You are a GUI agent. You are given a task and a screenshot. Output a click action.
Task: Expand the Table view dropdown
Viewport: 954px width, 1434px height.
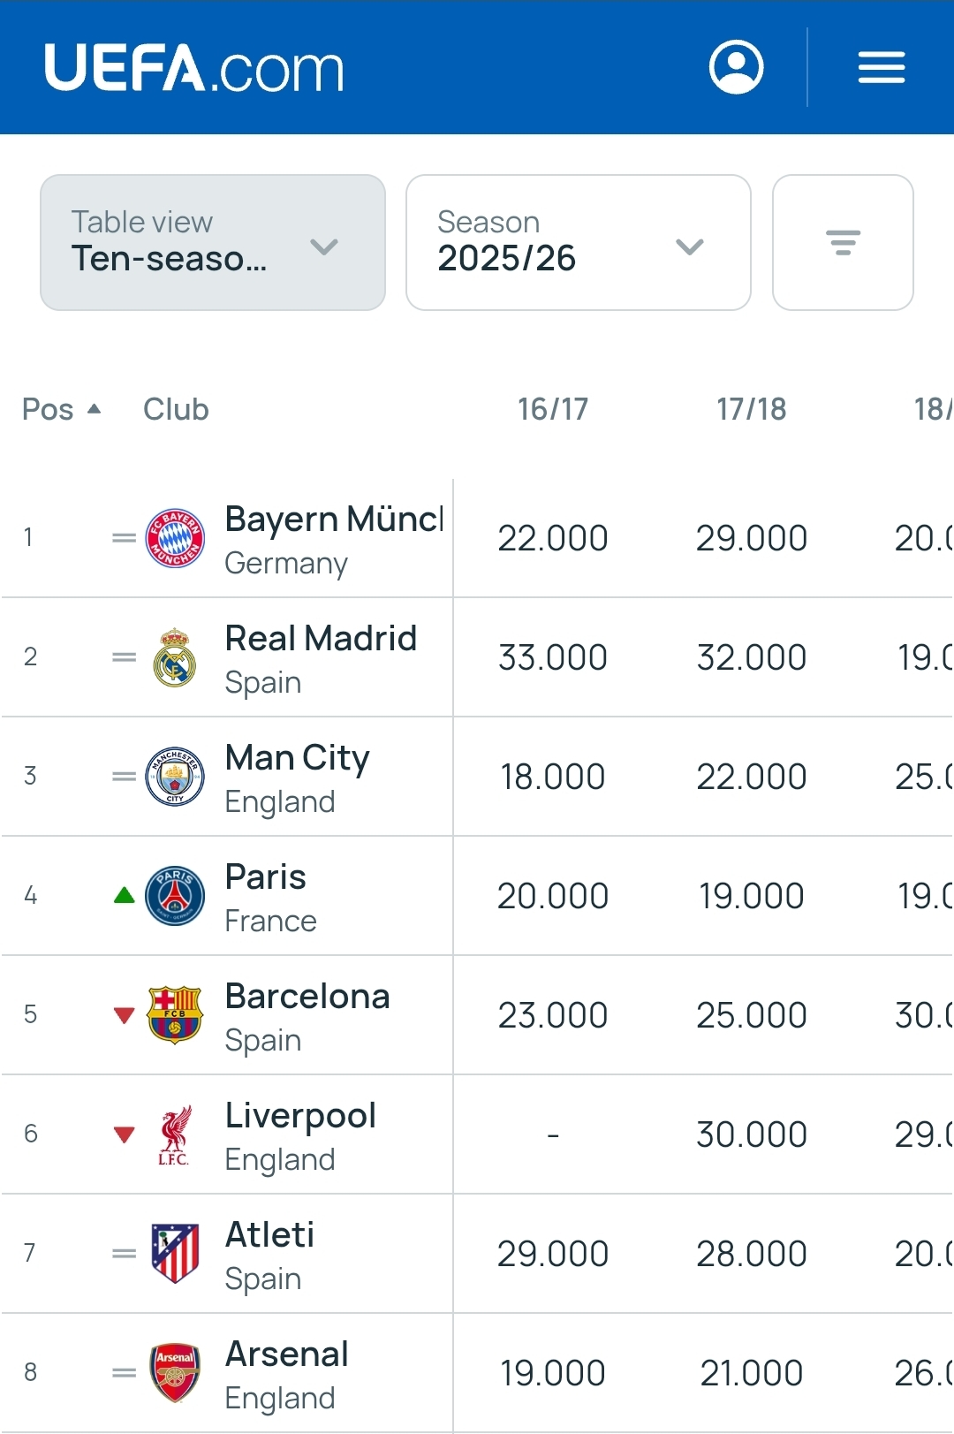213,242
